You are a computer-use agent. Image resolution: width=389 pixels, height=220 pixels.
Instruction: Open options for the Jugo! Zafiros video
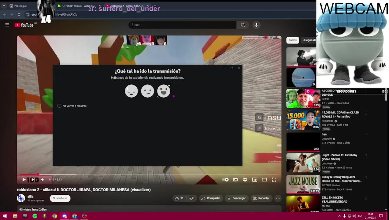point(366,156)
